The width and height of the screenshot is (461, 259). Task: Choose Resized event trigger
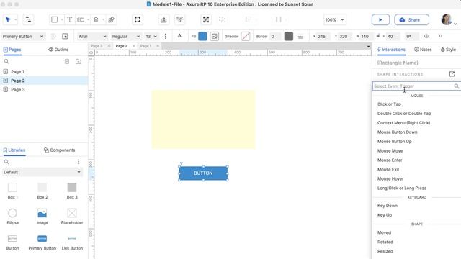point(385,251)
